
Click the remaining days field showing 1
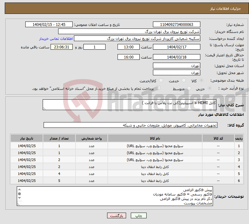coord(94,47)
